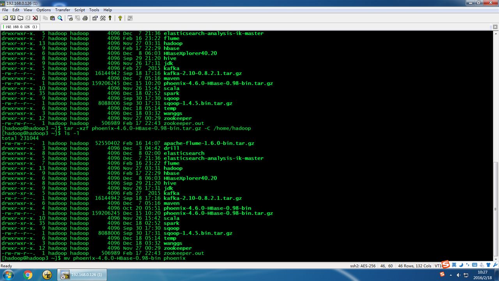Click 'apache-flume-1.6.0-bin.tar.gz' in listing
The width and height of the screenshot is (499, 281).
click(x=209, y=143)
